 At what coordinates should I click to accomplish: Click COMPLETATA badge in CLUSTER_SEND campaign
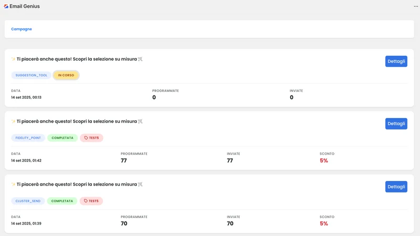pos(62,201)
